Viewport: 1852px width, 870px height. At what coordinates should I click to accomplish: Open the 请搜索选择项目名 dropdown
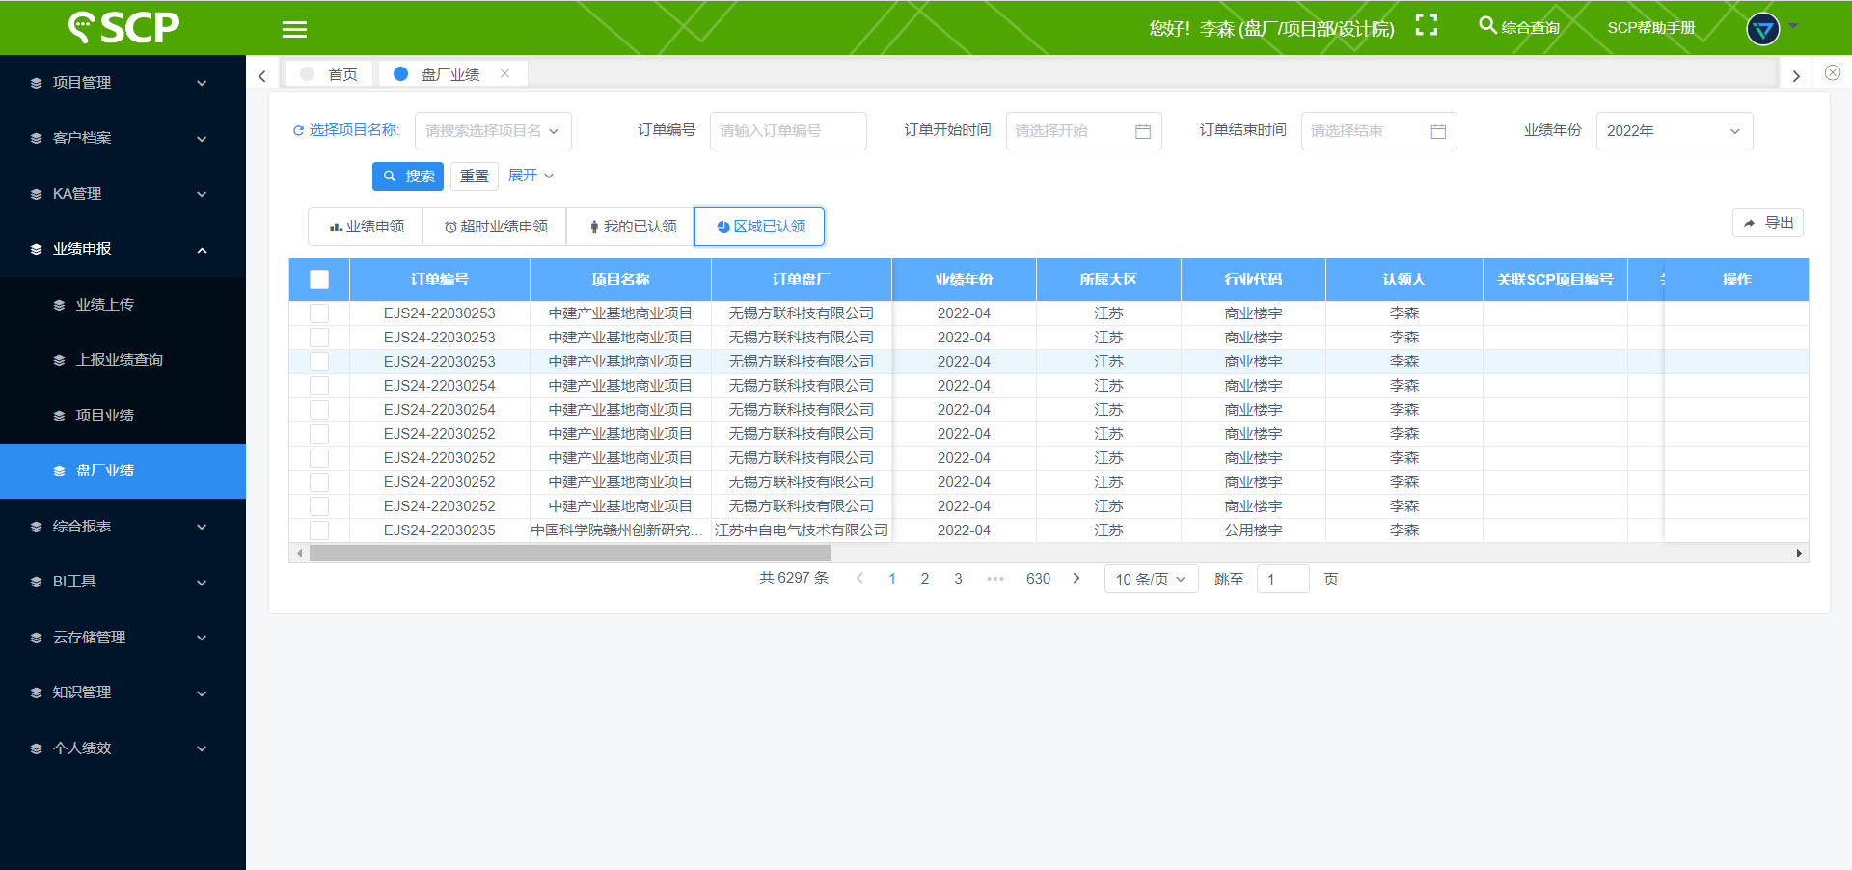click(493, 131)
